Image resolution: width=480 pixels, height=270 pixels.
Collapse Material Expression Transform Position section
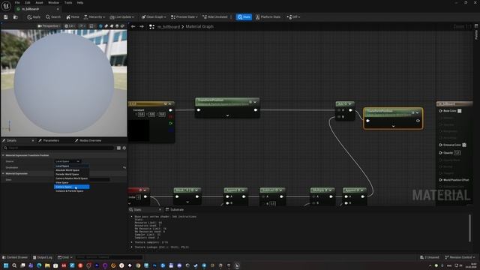pyautogui.click(x=3, y=155)
